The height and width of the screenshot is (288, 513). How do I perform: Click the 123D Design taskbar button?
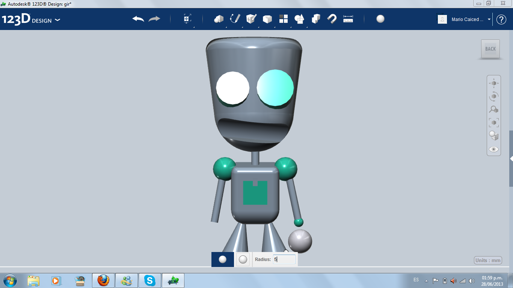(173, 280)
